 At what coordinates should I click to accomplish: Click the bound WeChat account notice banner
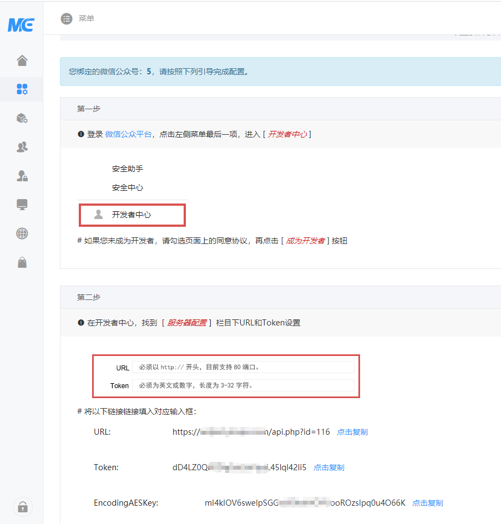point(281,72)
